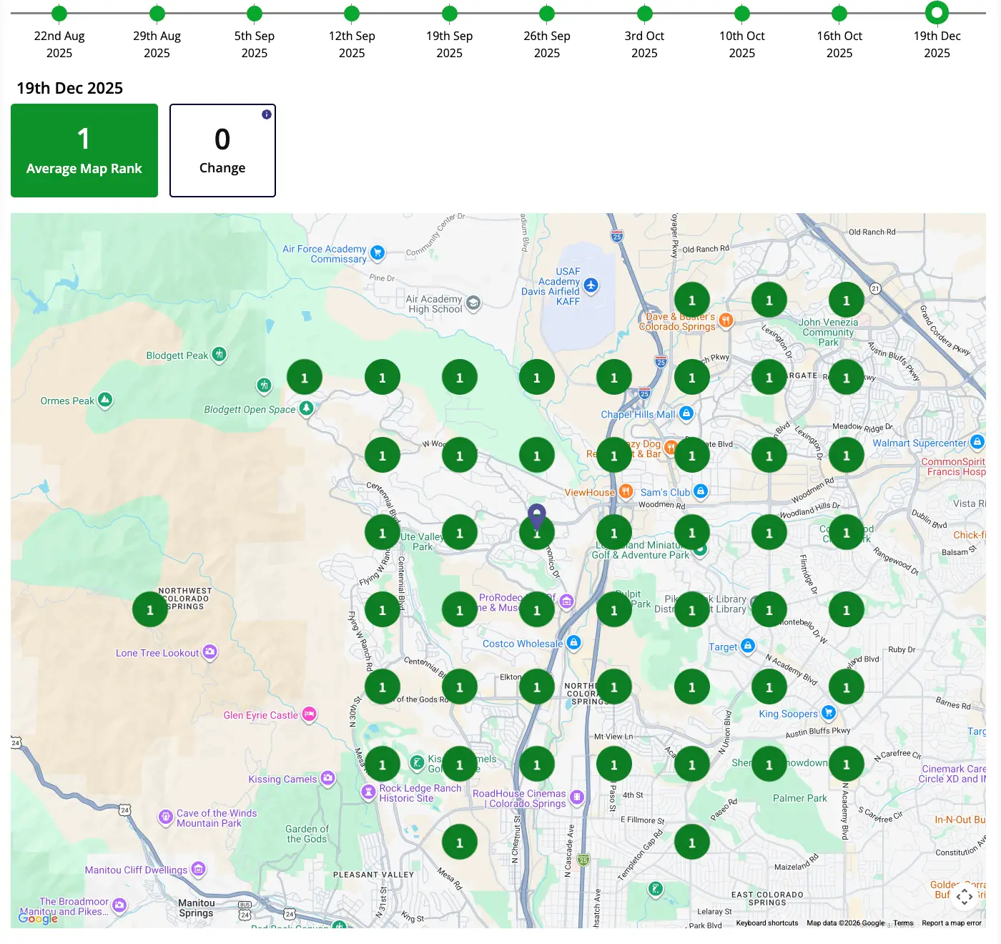Click the Costco Wholesale bag icon
Screen dimensions: 1001x944
(x=573, y=643)
